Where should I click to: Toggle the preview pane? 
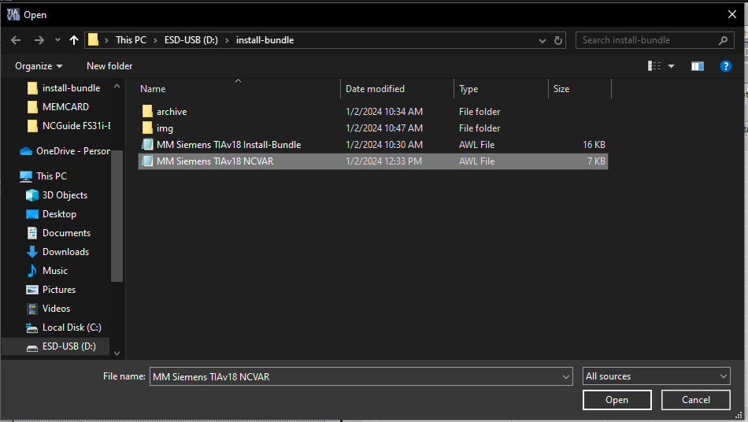698,66
